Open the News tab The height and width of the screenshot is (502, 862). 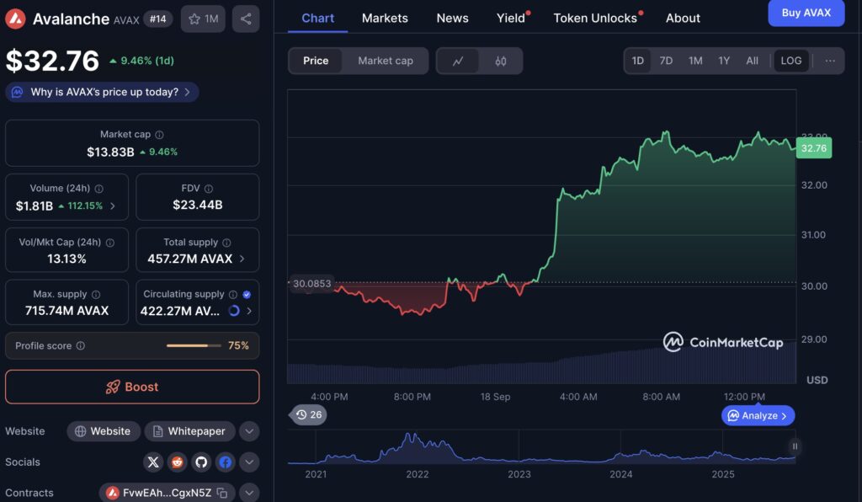point(452,19)
